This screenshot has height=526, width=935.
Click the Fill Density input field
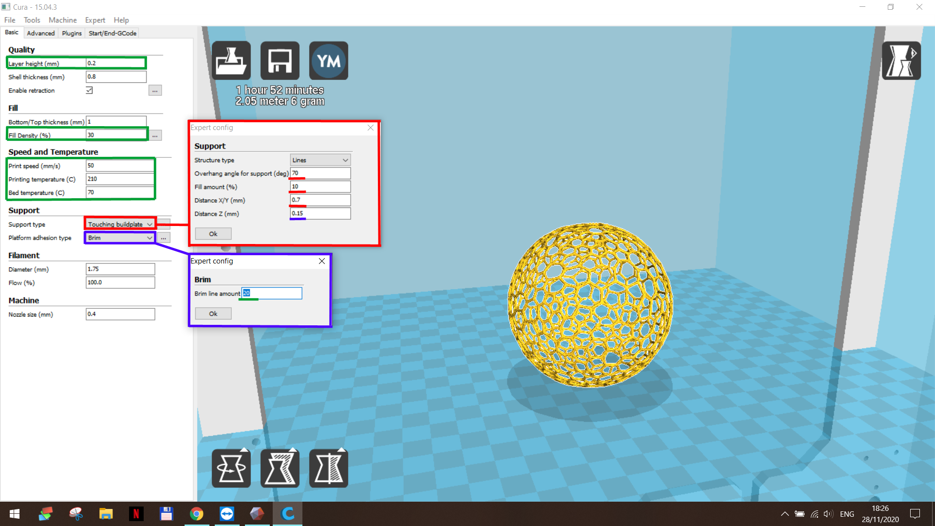(x=116, y=135)
